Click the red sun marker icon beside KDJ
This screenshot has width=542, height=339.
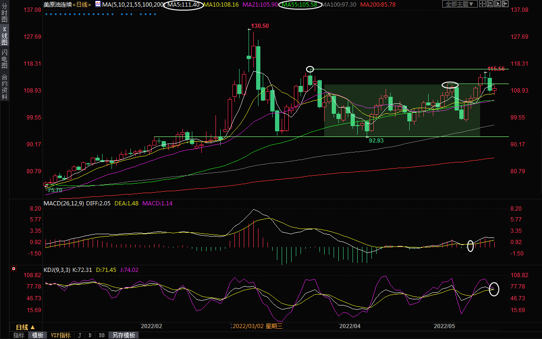pos(13,270)
